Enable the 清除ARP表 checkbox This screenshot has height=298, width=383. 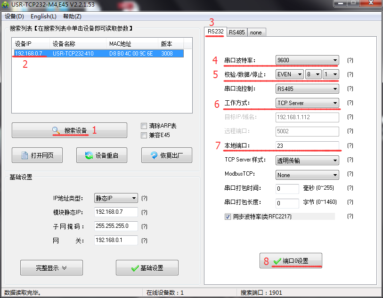point(144,126)
